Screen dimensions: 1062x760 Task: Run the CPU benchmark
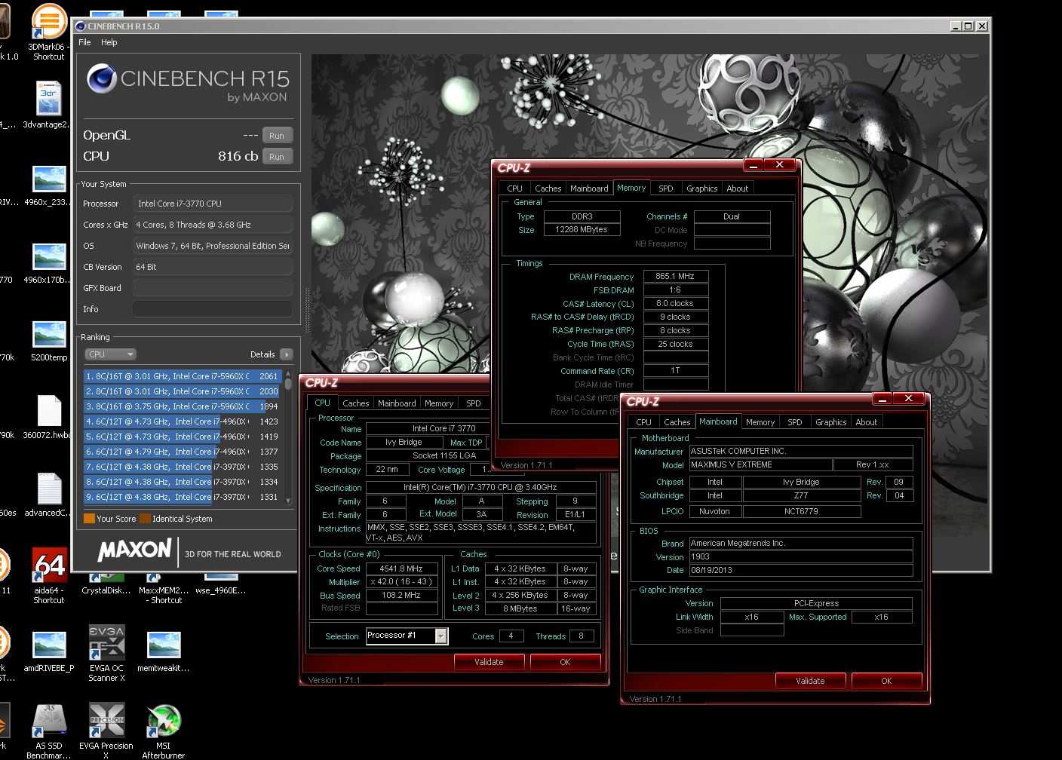(x=277, y=157)
